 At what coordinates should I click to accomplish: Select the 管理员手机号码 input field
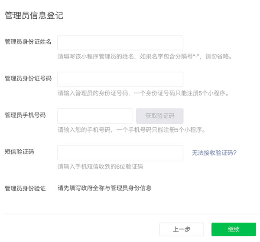[94, 116]
